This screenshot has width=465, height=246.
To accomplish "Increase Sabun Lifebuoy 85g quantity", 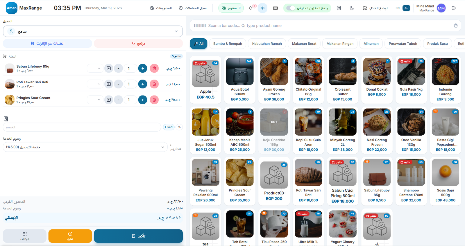I will [x=143, y=69].
